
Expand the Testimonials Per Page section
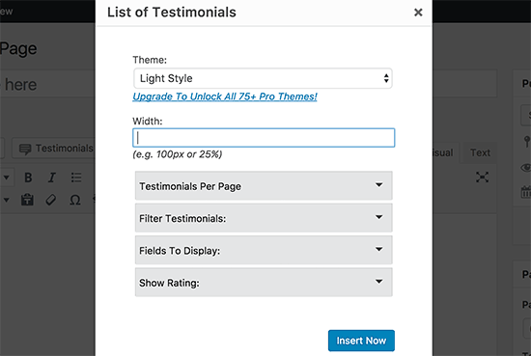pos(264,185)
